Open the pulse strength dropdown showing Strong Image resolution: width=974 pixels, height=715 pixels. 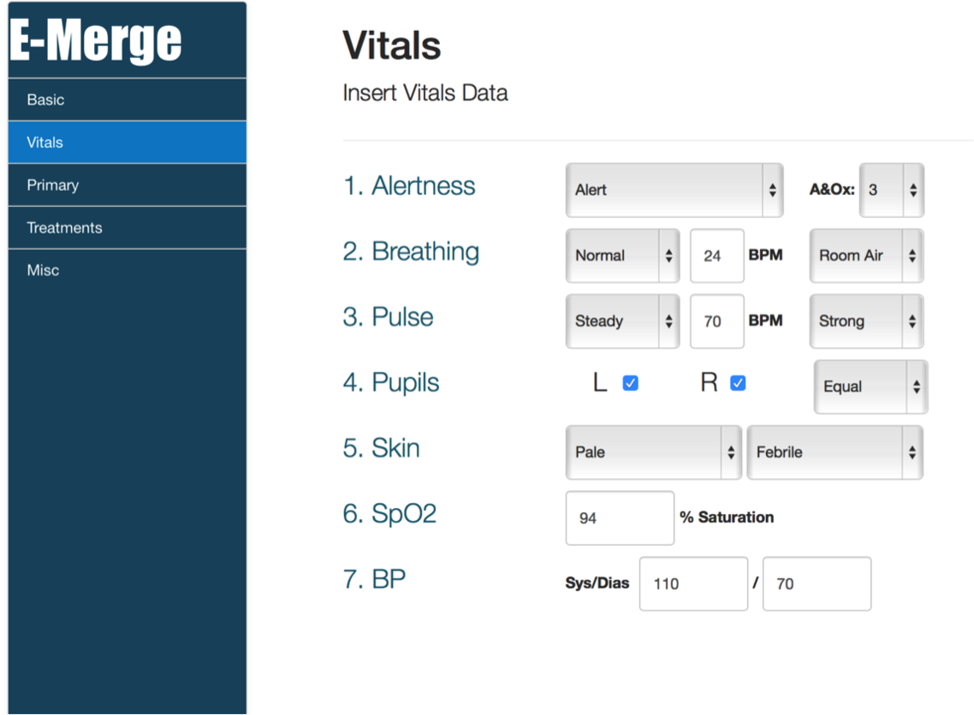[x=866, y=321]
